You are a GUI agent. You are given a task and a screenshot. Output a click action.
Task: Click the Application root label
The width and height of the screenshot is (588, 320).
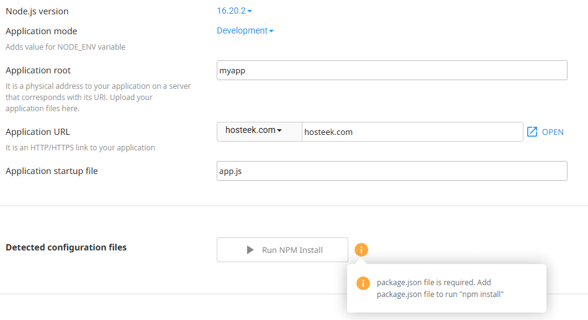(x=38, y=70)
